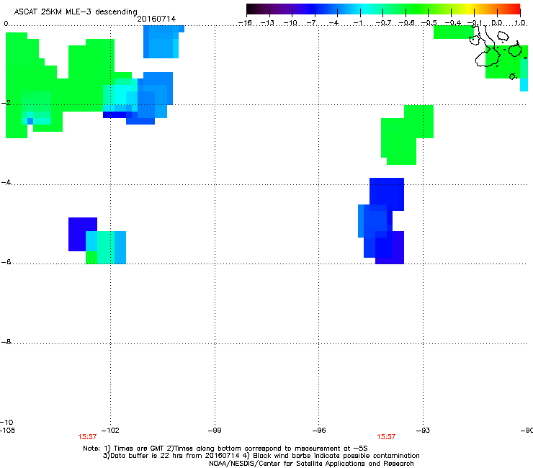533x468 pixels.
Task: Click the red 15:57 time near -102
Action: point(87,437)
